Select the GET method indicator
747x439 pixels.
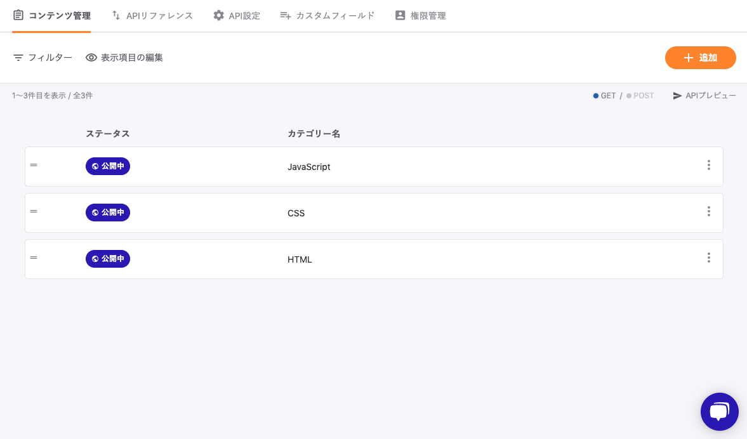pyautogui.click(x=604, y=96)
